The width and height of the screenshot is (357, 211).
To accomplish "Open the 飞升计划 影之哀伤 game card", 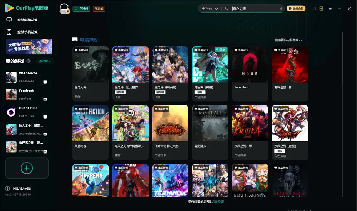I will 170,133.
